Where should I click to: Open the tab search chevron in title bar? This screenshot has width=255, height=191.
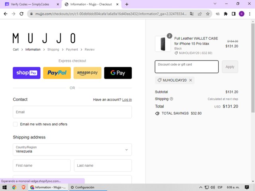coord(215,4)
